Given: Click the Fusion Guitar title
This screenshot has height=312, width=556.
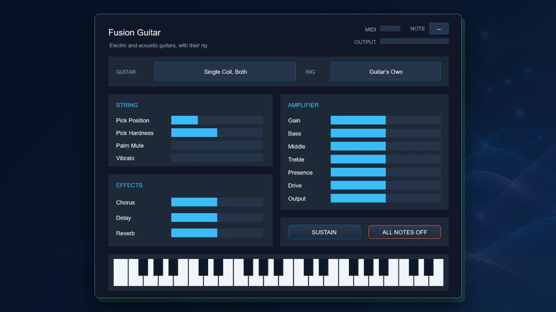Looking at the screenshot, I should tap(134, 33).
